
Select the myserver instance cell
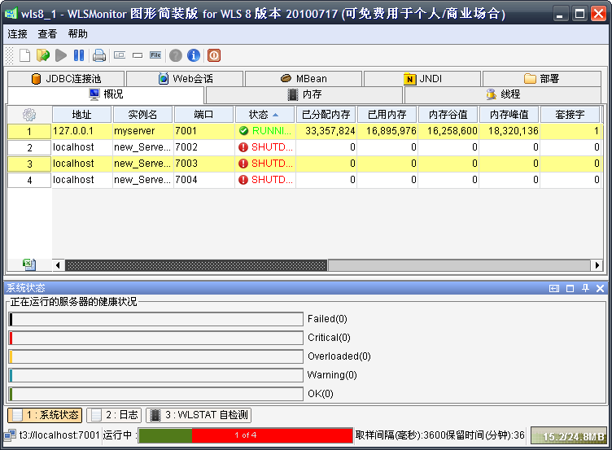pos(143,131)
